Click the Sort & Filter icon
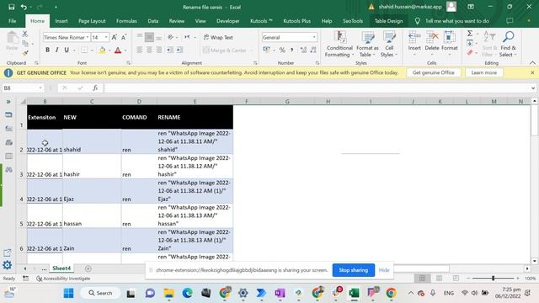This screenshot has width=539, height=303. [x=489, y=44]
